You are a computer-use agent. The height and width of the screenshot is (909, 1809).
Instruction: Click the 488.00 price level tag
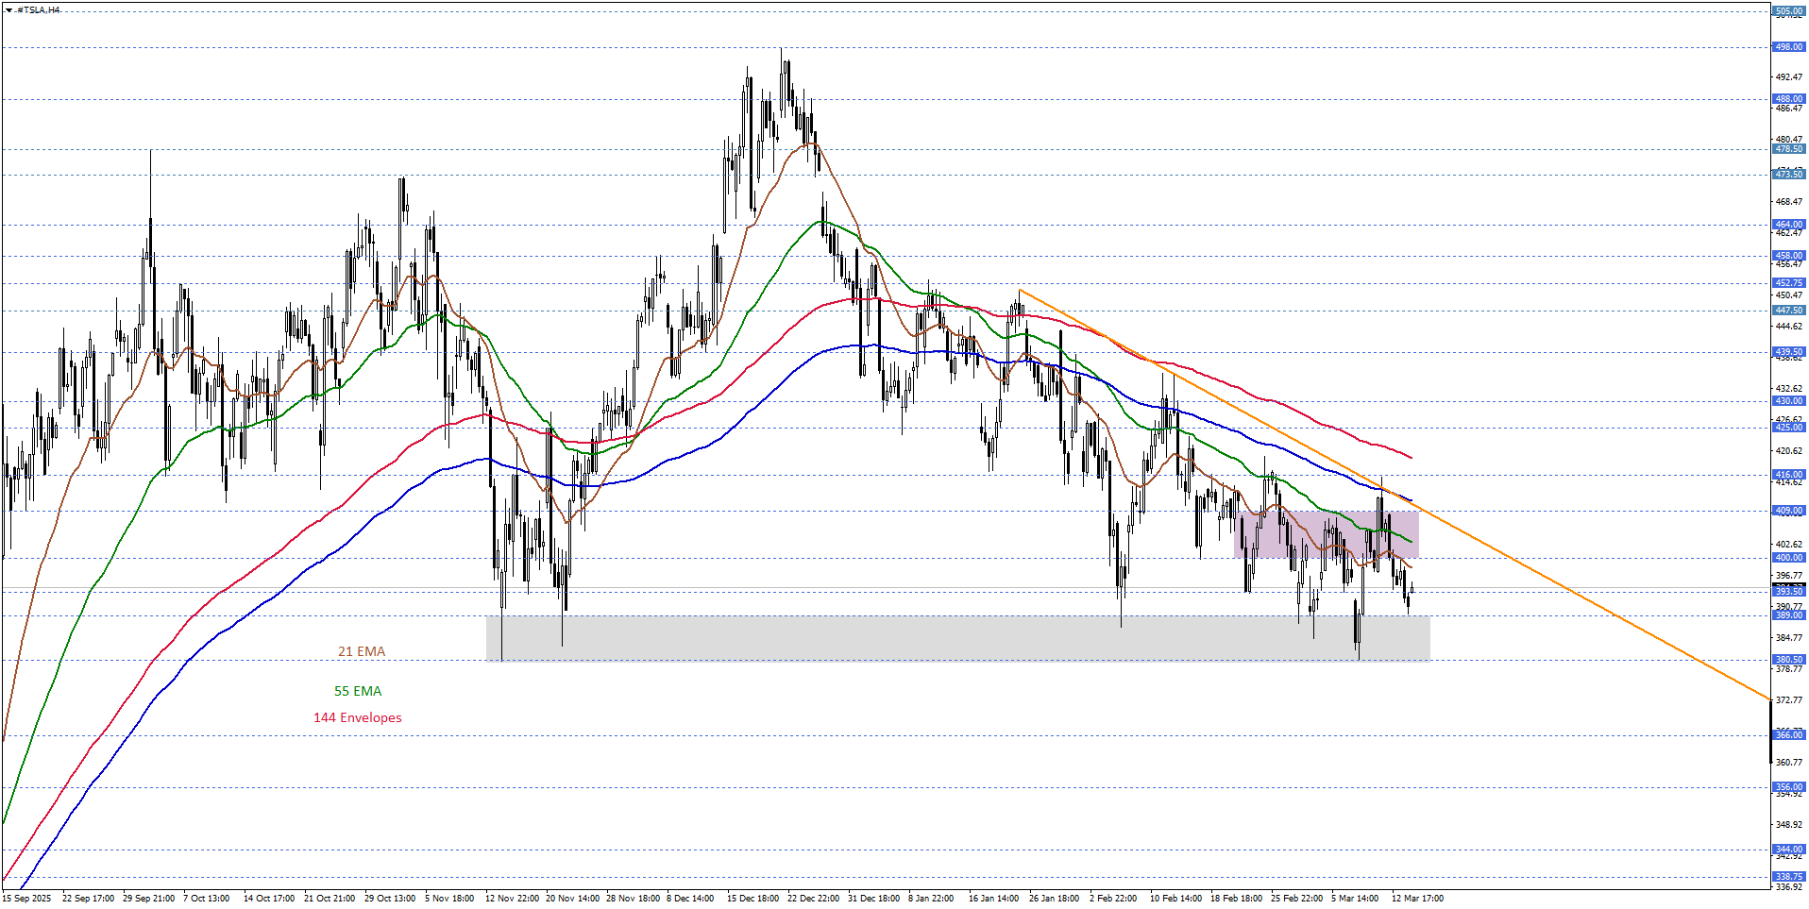click(x=1788, y=99)
